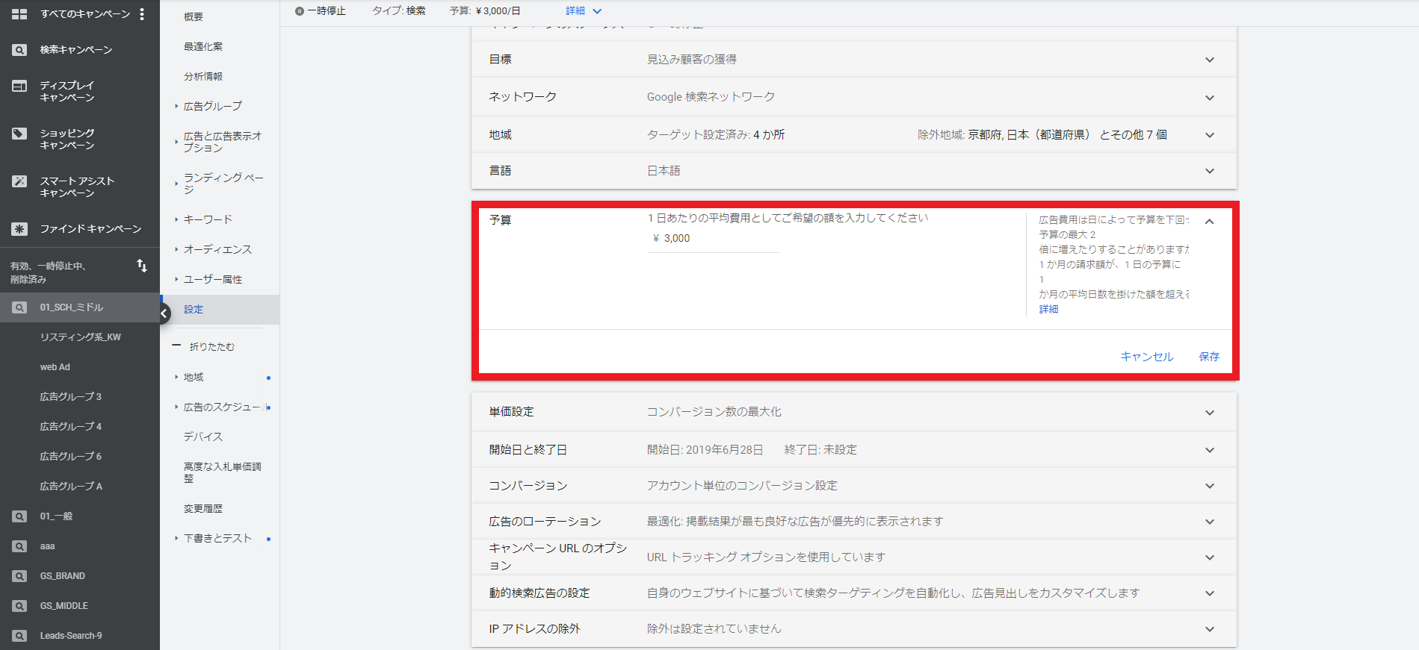Open the three-dot more options menu
This screenshot has height=650, width=1419.
coord(142,14)
